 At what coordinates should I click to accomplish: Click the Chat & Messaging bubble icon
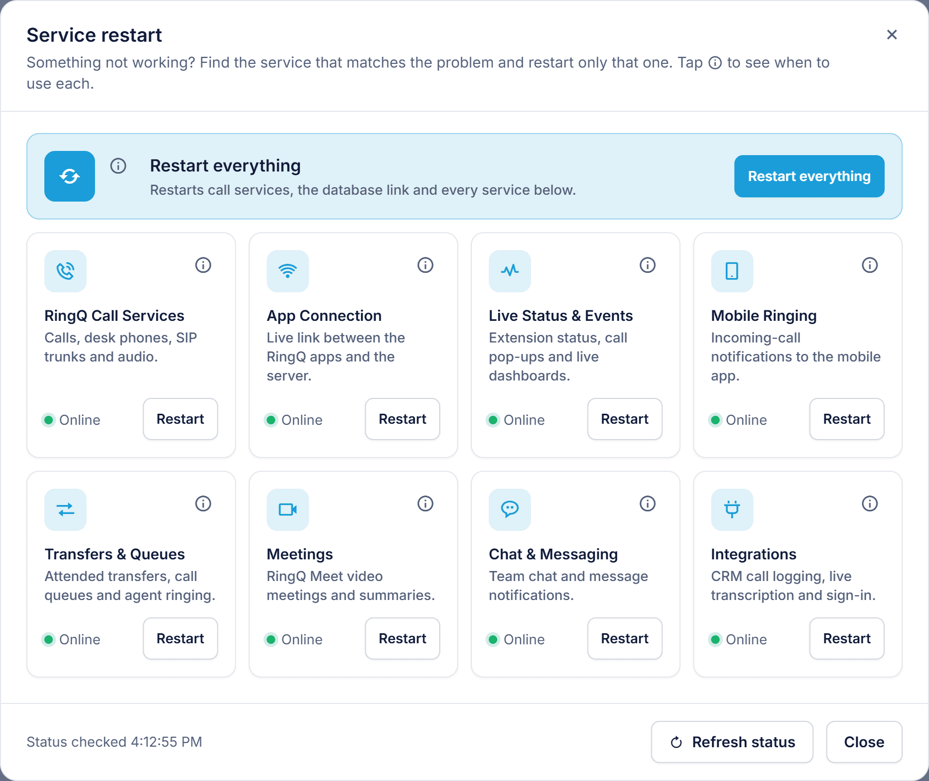point(510,510)
